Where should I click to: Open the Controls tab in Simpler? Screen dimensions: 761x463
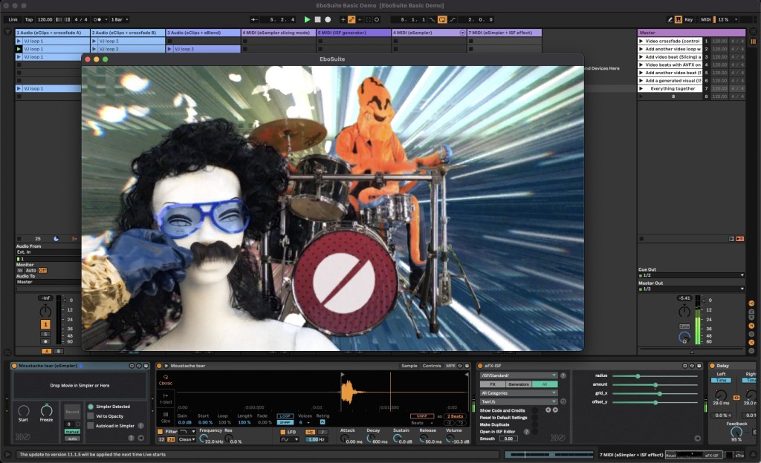pos(432,366)
